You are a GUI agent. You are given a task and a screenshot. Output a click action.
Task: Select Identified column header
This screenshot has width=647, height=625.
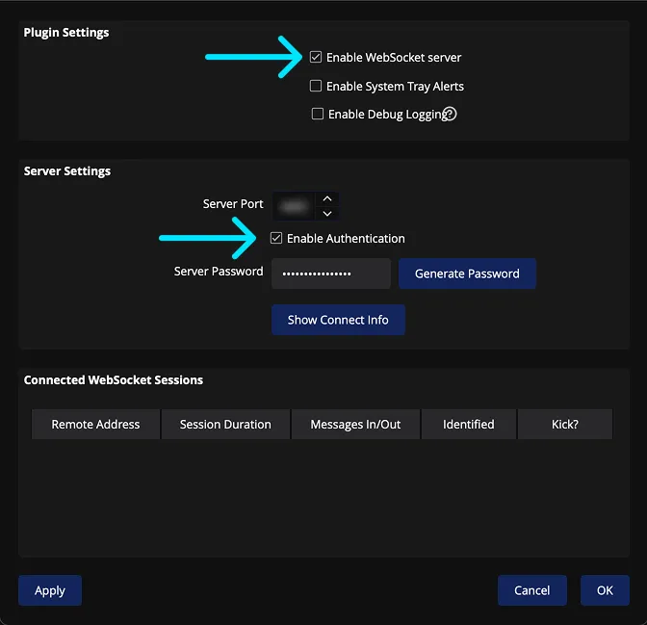[469, 424]
